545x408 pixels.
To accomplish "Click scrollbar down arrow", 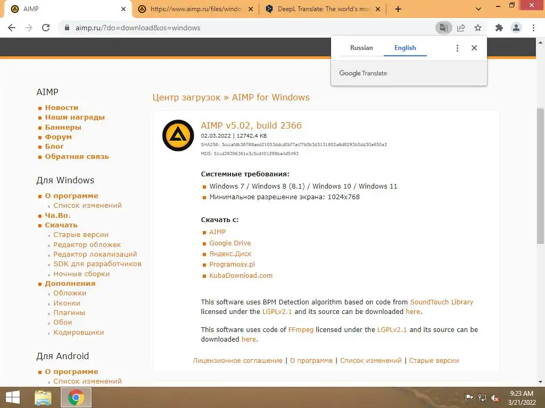I will [x=541, y=382].
